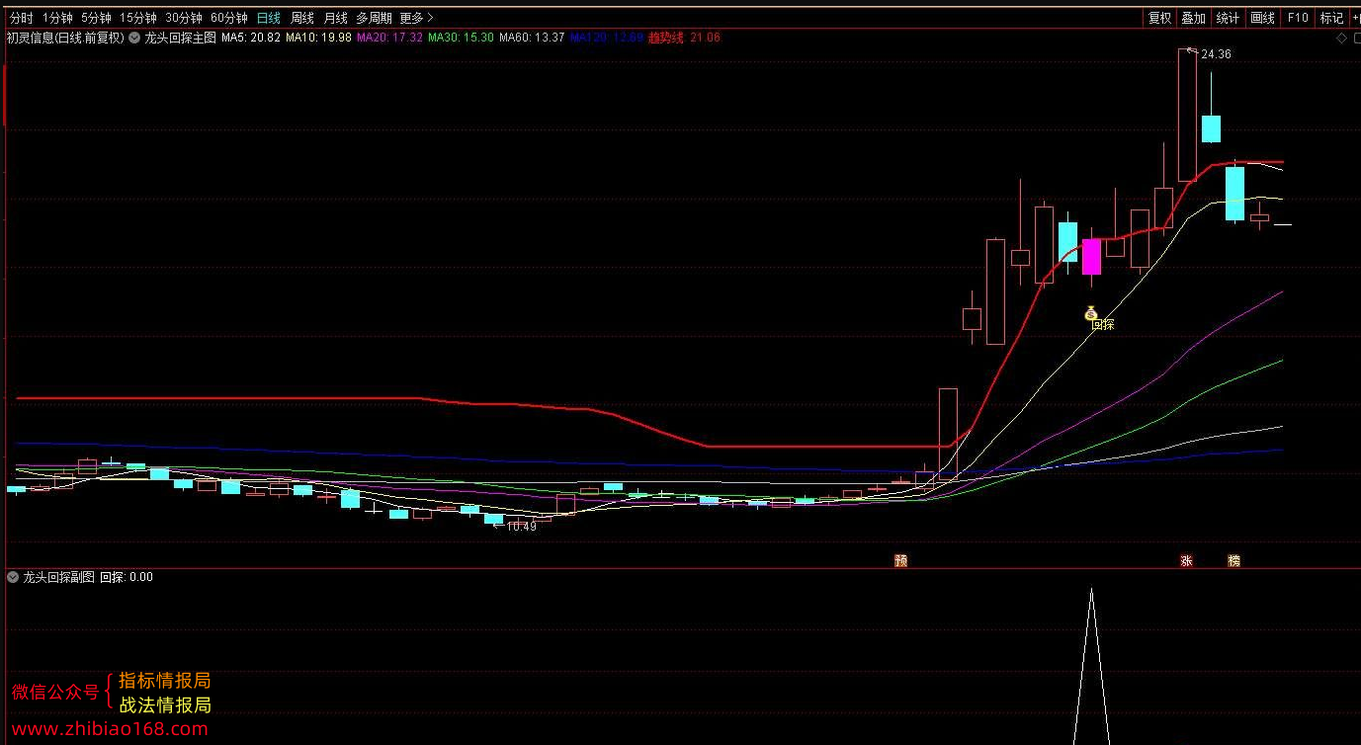Activate the 画线 drawing tool button
1361x745 pixels.
1262,18
